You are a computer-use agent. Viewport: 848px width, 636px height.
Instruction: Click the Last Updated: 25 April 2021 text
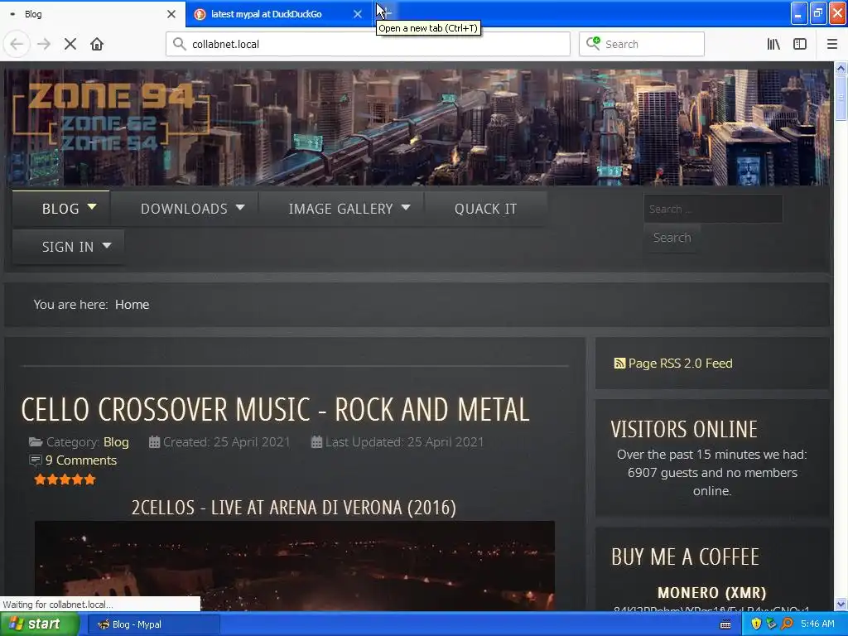(404, 442)
